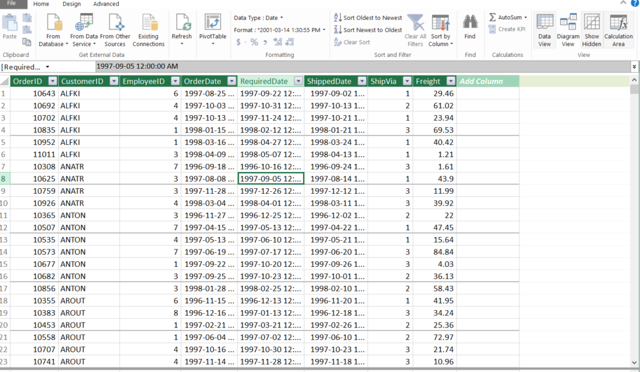This screenshot has width=640, height=372.
Task: Refresh the data model table
Action: point(182,29)
